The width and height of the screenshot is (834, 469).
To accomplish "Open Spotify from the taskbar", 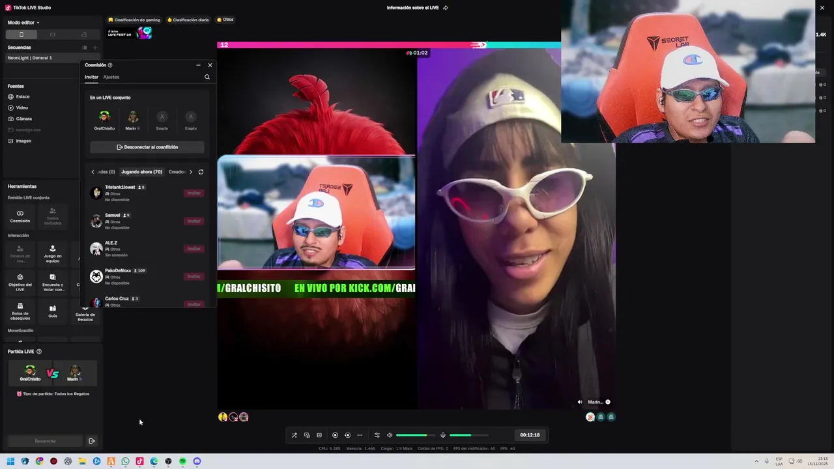I will 182,461.
